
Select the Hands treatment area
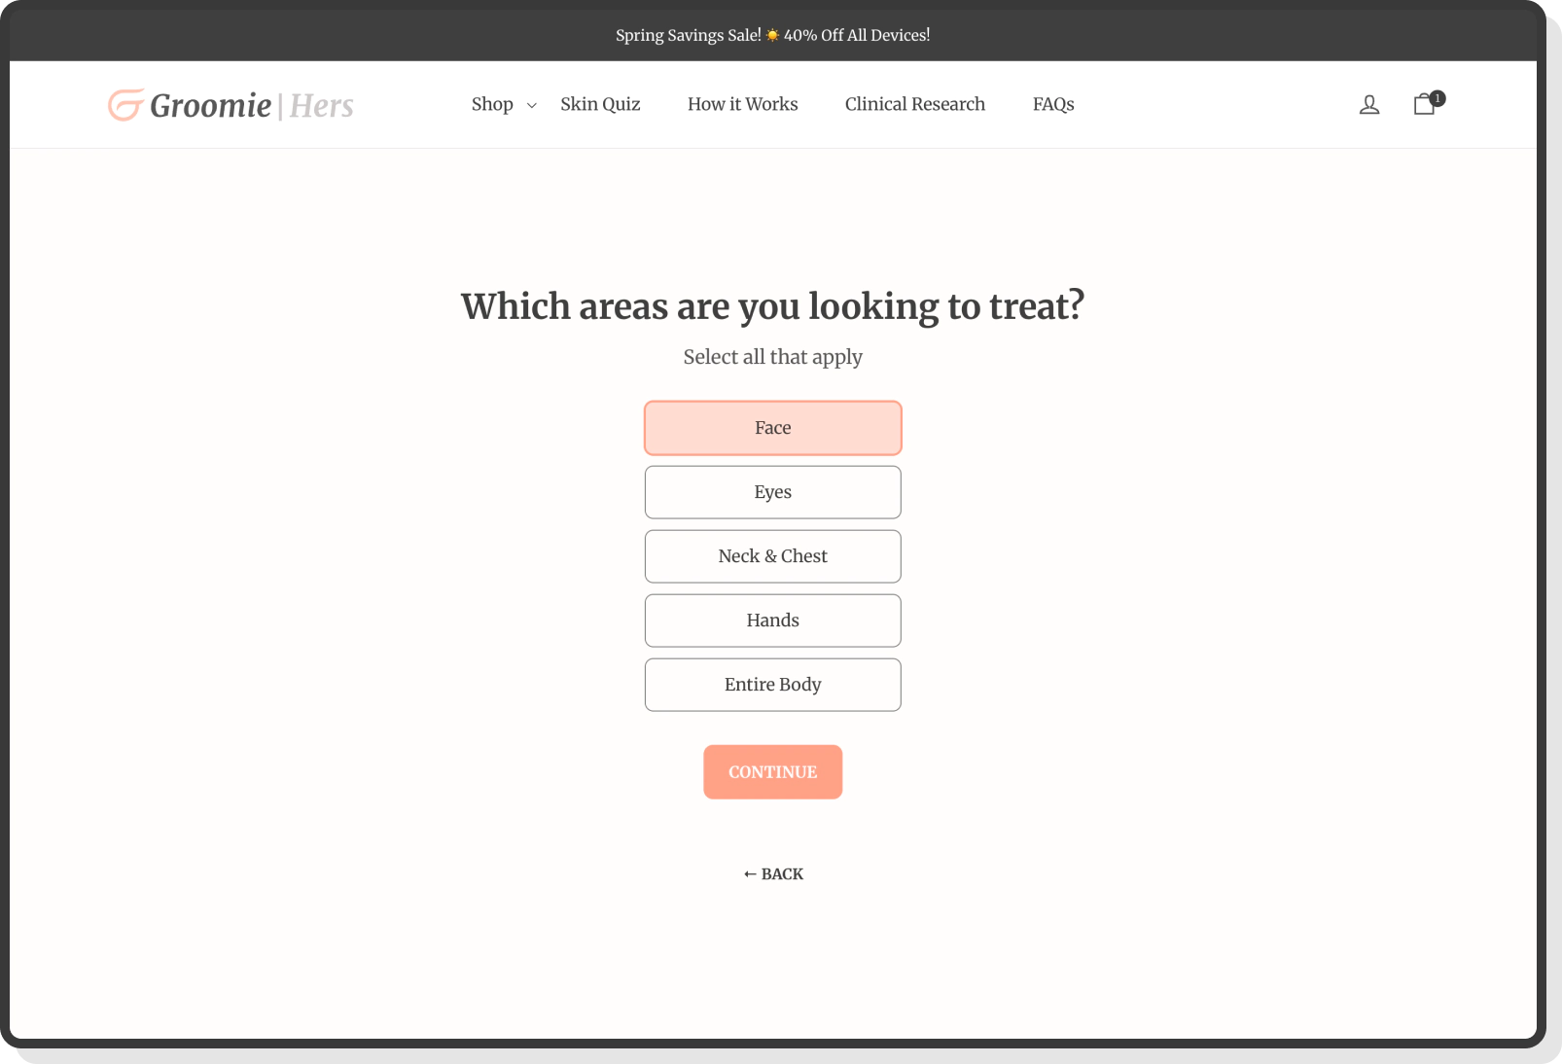coord(772,621)
